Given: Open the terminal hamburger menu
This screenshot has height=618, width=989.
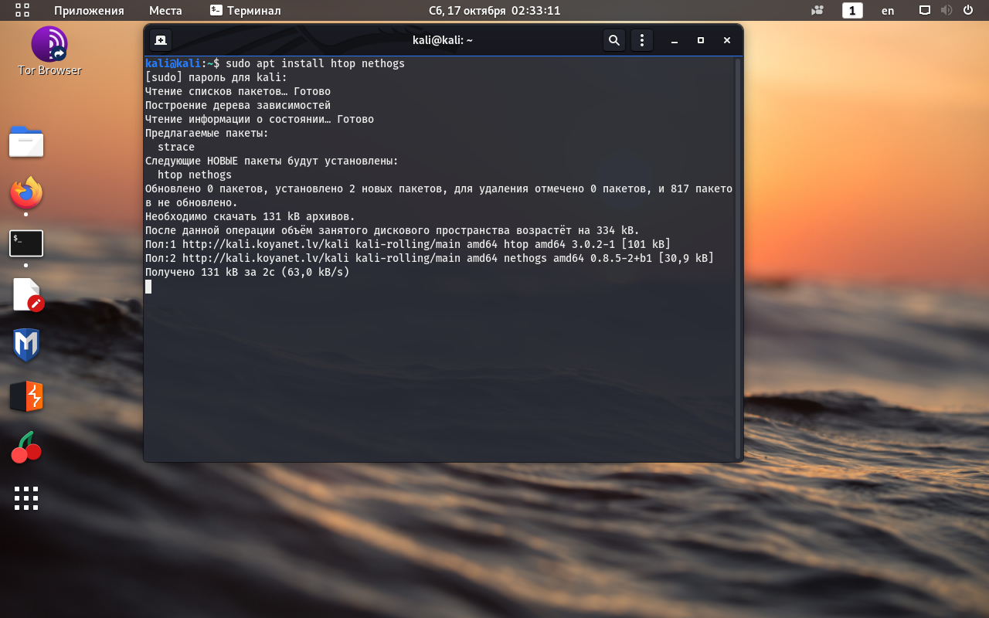Looking at the screenshot, I should (642, 40).
